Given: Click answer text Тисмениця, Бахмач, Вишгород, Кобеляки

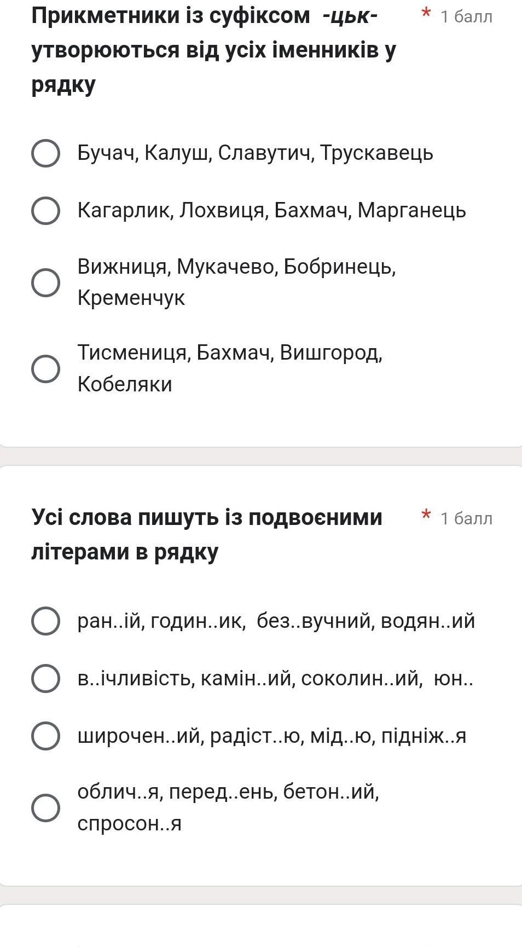Looking at the screenshot, I should (x=230, y=368).
